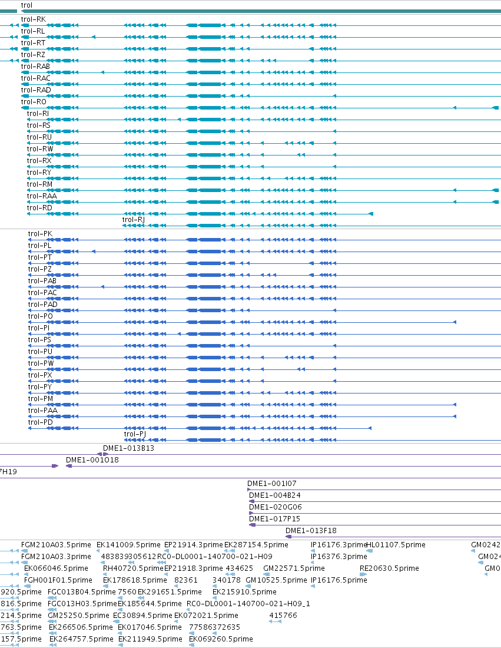501x648 pixels.
Task: Click the trol-PAC protein label
Action: 42,293
